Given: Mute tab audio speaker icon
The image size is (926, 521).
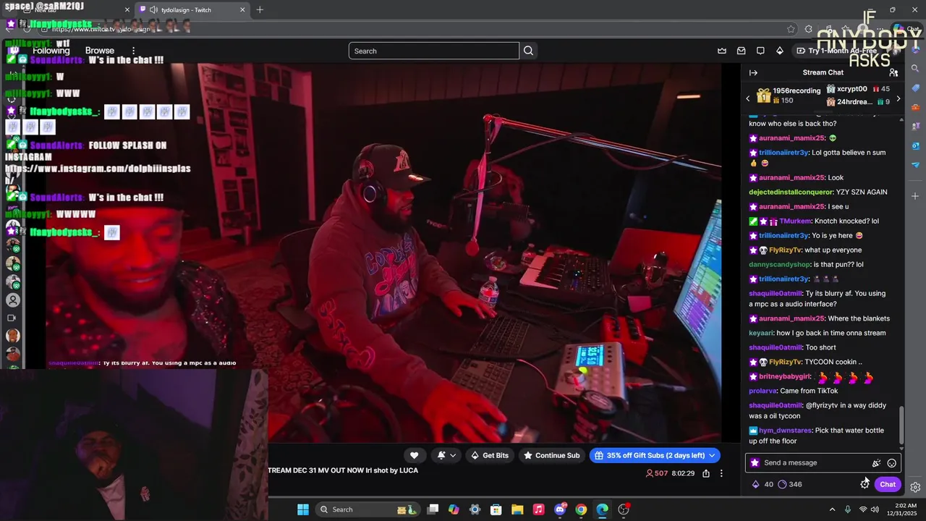Looking at the screenshot, I should pos(153,9).
